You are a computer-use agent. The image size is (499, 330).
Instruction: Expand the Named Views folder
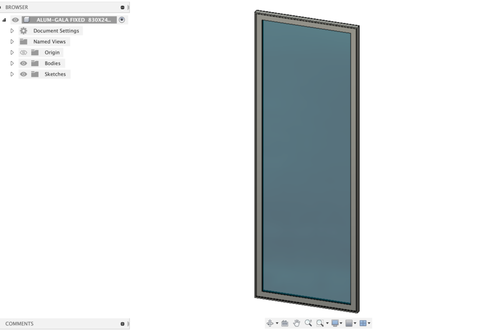(11, 42)
